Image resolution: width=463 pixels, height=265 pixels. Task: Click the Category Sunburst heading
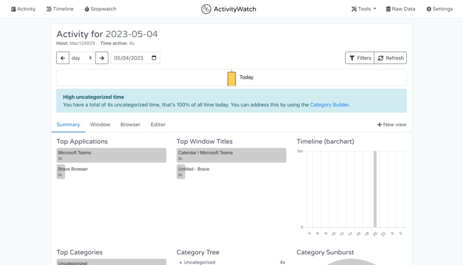tap(325, 252)
